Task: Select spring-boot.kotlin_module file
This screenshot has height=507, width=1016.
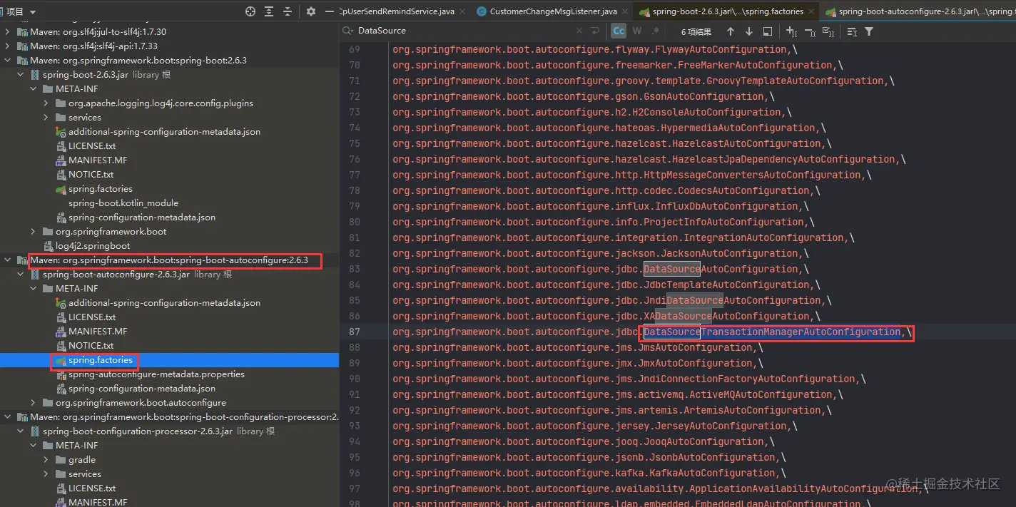Action: [123, 203]
